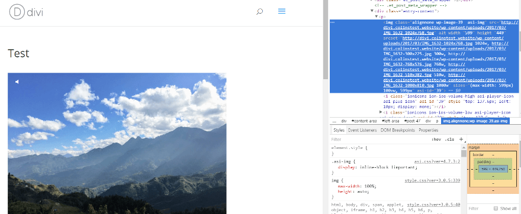Switch to the Event Listeners tab
Viewport: 521px width, 214px height.
(x=362, y=131)
